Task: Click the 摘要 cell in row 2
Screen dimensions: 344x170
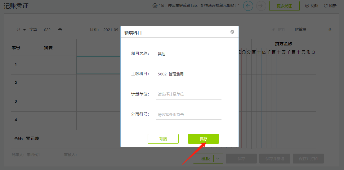Action: coord(48,83)
